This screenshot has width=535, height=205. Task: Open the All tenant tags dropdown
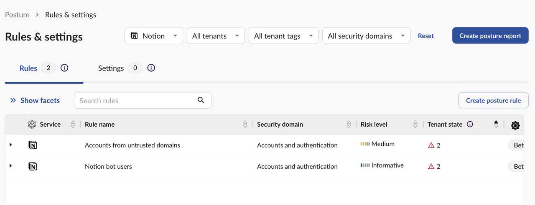(x=283, y=36)
